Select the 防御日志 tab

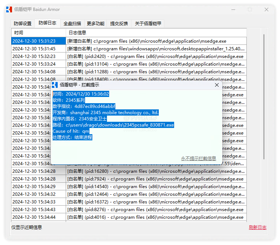(x=47, y=23)
